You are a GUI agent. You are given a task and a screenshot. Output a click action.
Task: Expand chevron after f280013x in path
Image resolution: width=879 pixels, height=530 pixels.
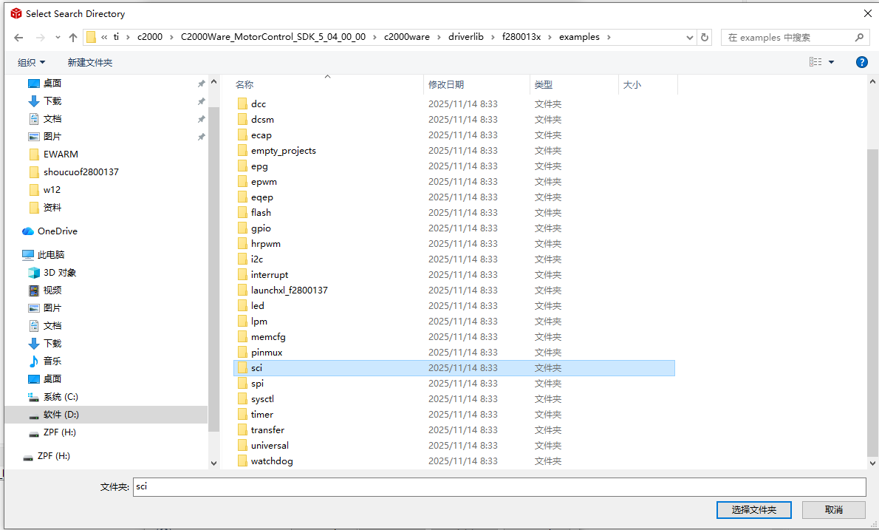click(x=550, y=38)
